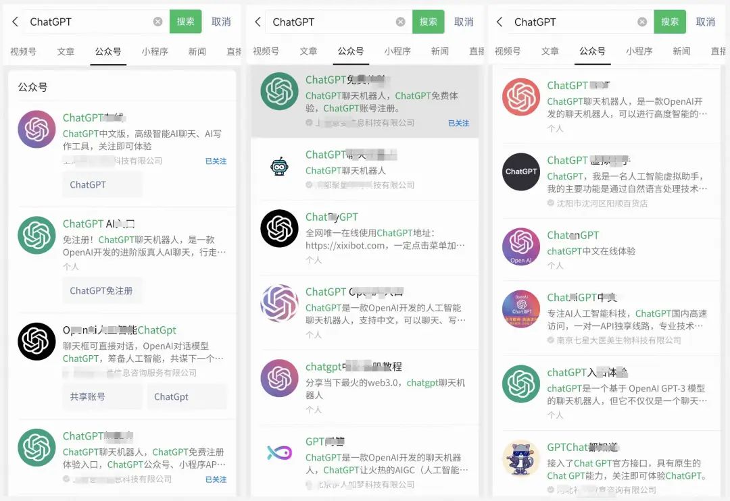Open purple avatar of ChatGPT中文版 account
730x501 pixels.
click(36, 129)
